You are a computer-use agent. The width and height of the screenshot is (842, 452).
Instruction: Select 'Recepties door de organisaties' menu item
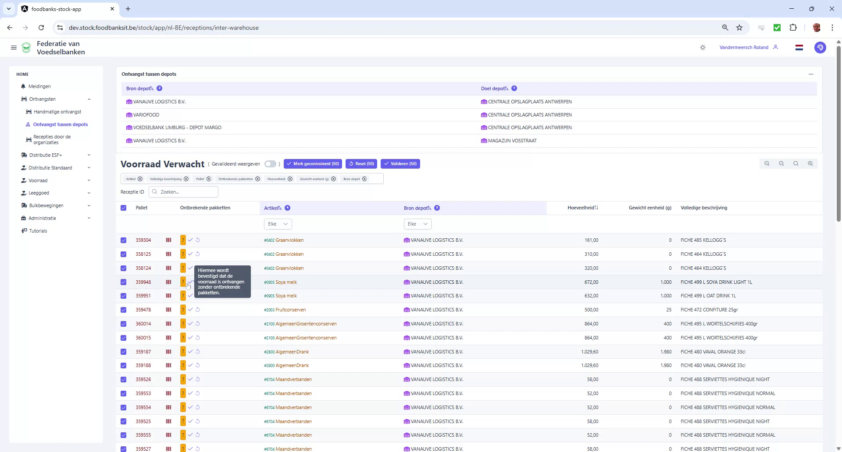54,139
